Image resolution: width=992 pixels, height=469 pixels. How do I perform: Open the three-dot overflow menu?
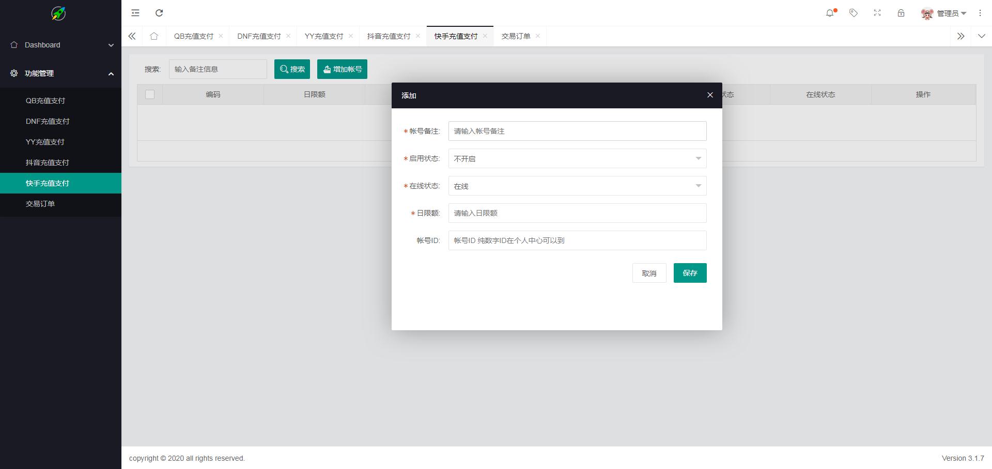pyautogui.click(x=980, y=13)
